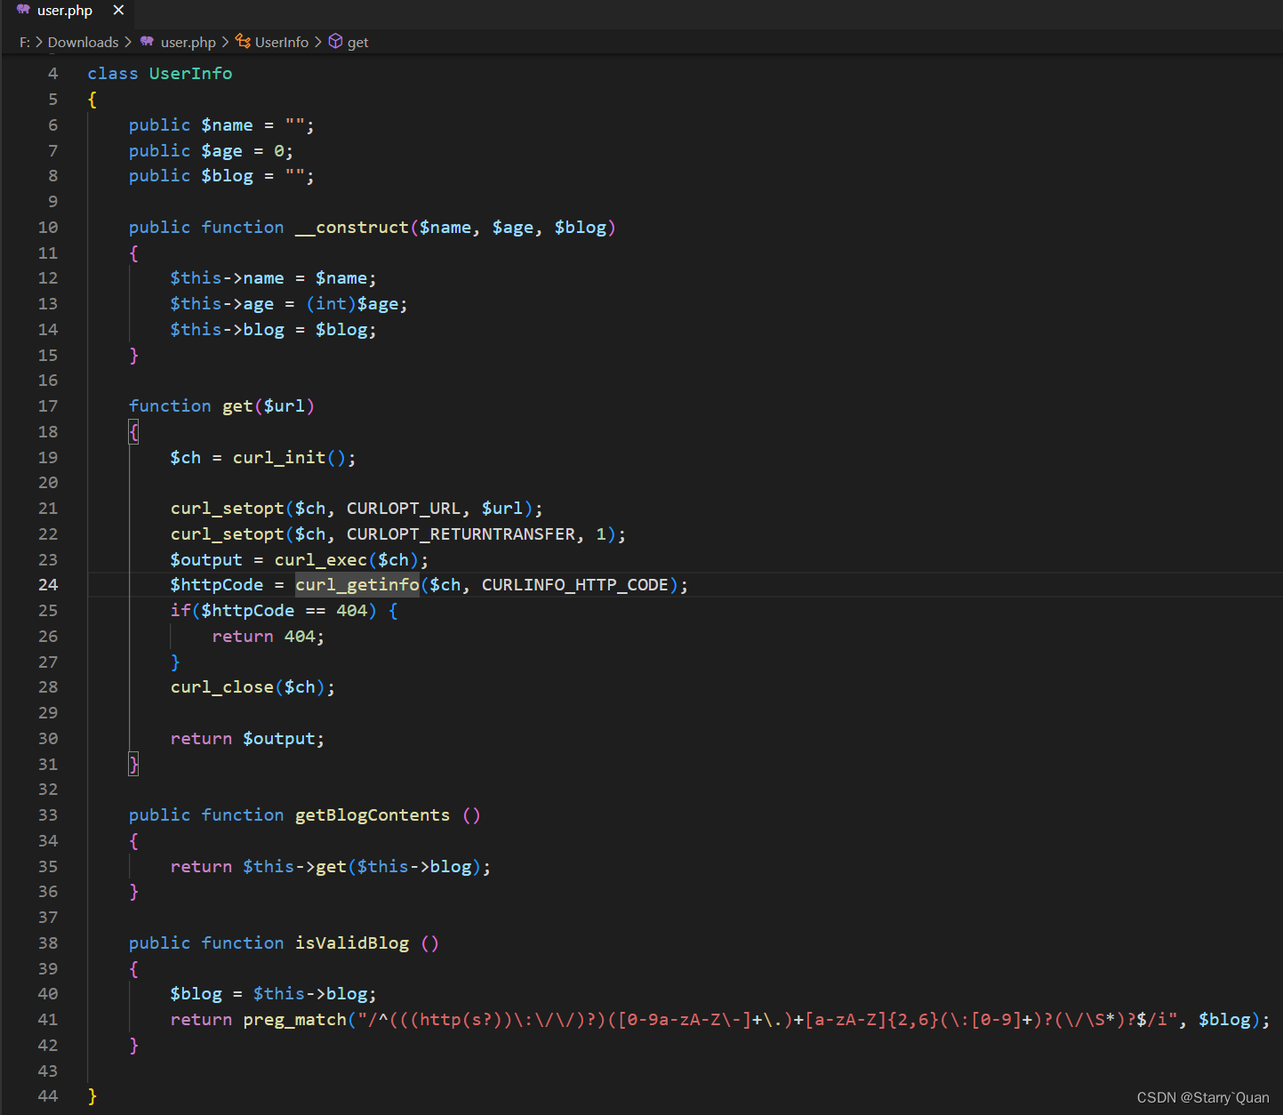The width and height of the screenshot is (1283, 1115).
Task: Click 'CURLINFO_HTTP_CODE' constant
Action: click(574, 585)
